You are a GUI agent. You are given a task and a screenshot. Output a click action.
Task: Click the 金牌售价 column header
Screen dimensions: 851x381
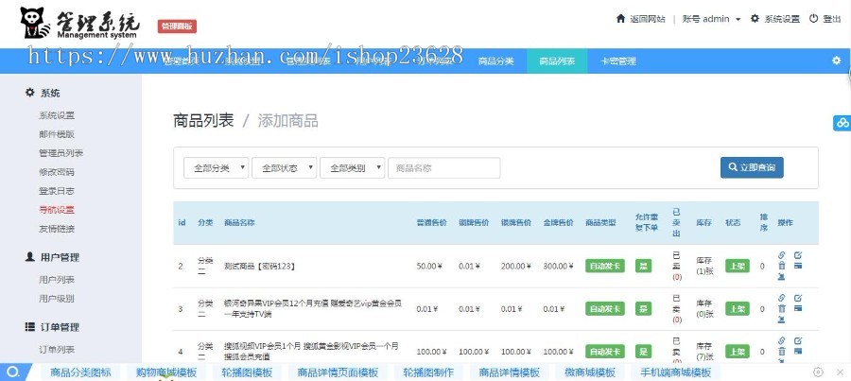559,222
